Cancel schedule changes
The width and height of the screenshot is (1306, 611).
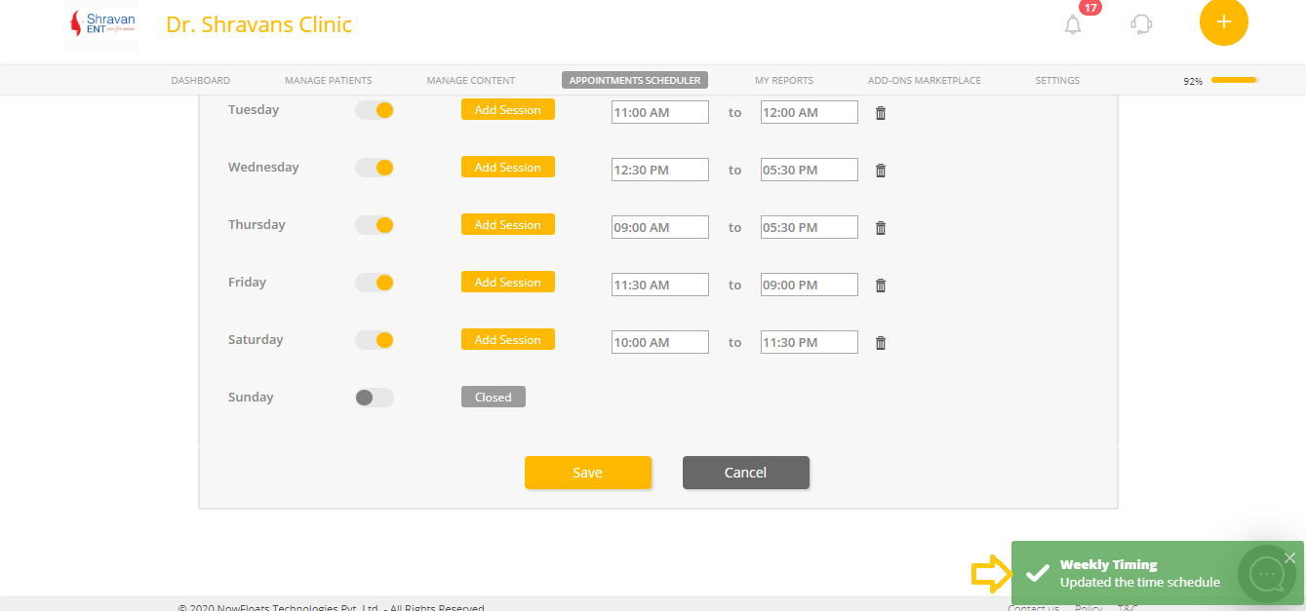coord(746,473)
